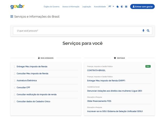
Task: Open Entregar Meu Imposto de Renda
Action: coord(32,66)
